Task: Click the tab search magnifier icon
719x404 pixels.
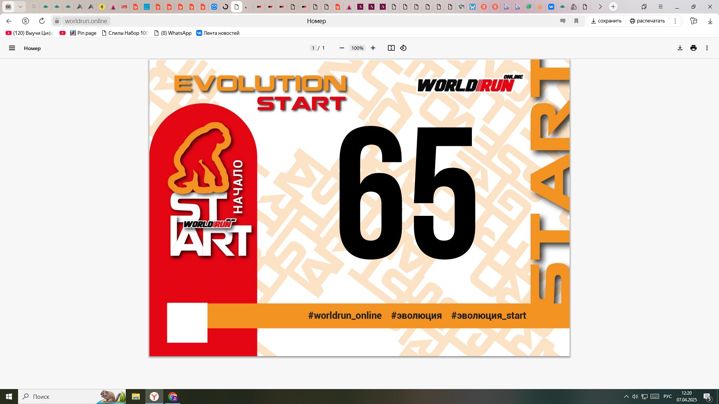Action: click(x=34, y=7)
